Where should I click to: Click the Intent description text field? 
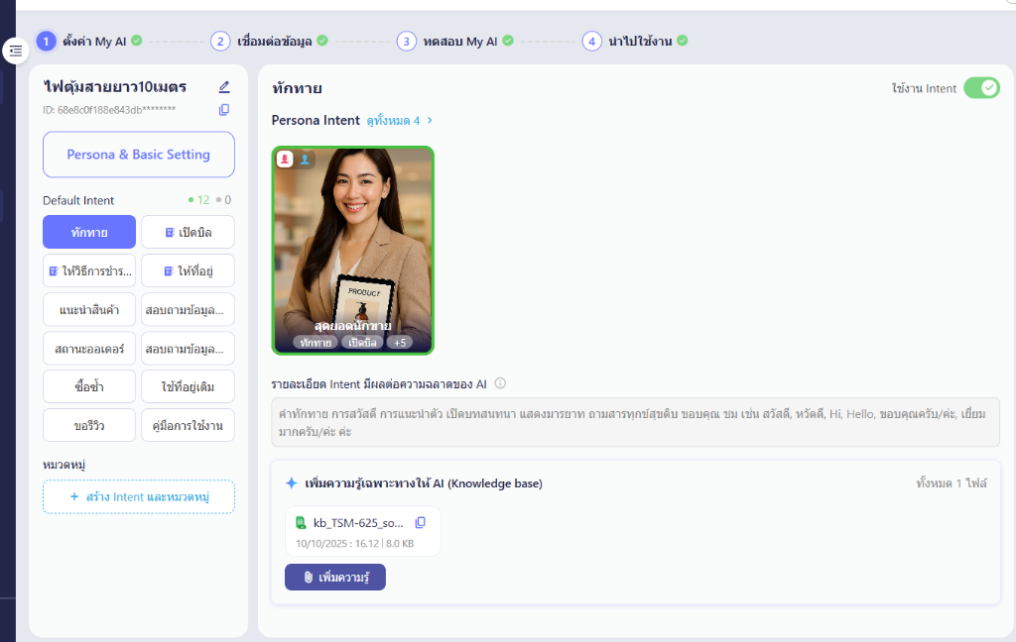point(635,423)
